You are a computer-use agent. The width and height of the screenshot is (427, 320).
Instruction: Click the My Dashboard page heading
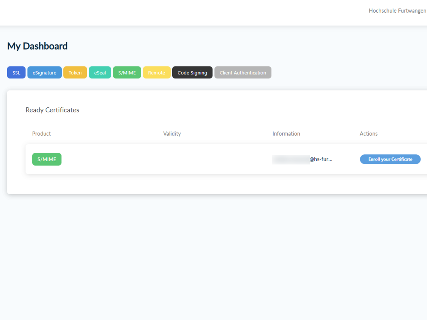pos(37,46)
